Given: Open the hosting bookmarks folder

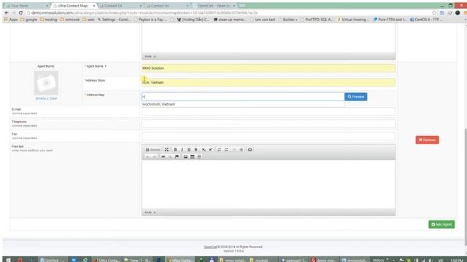Looking at the screenshot, I should [x=48, y=20].
